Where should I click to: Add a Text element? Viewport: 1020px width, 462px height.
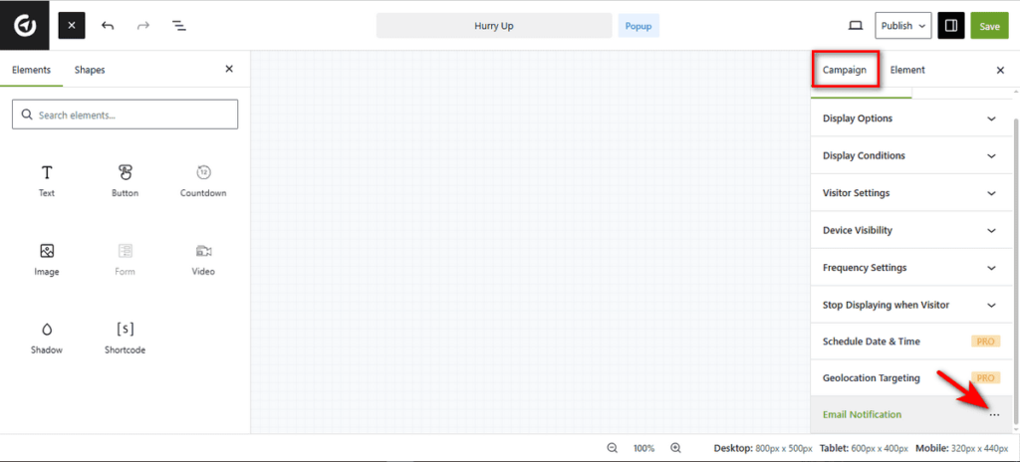pyautogui.click(x=47, y=181)
